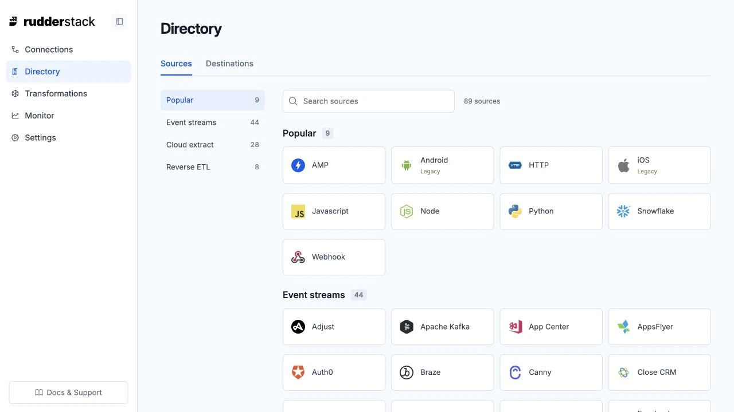Filter by Popular category
The height and width of the screenshot is (412, 734).
click(x=213, y=100)
